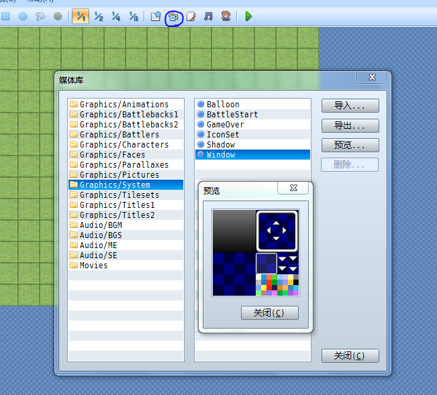This screenshot has height=395, width=437.
Task: Select Graphics/Animations folder
Action: click(x=126, y=104)
